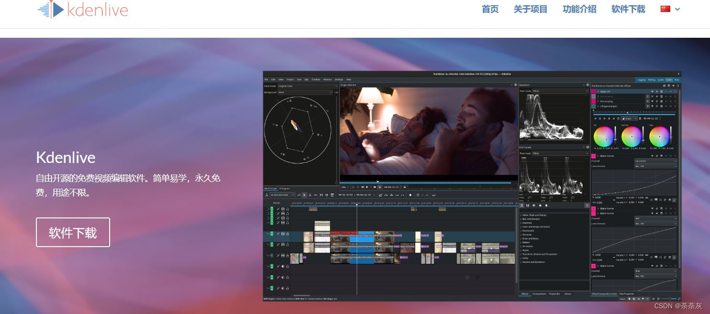Toggle the eye icon on Lift/gamma/gain

(652, 106)
